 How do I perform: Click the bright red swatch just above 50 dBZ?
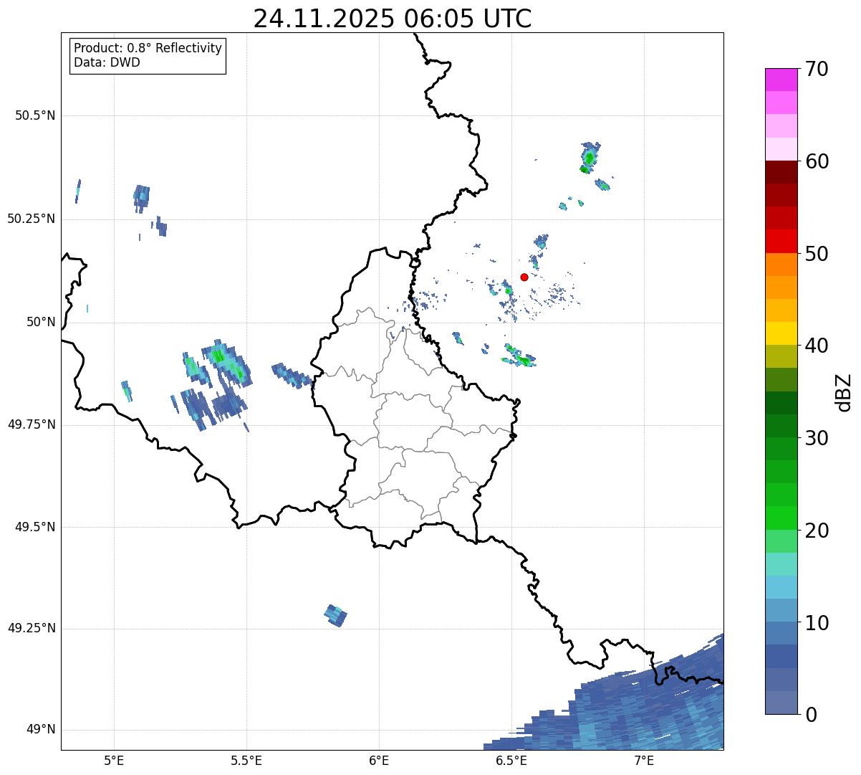(x=781, y=241)
